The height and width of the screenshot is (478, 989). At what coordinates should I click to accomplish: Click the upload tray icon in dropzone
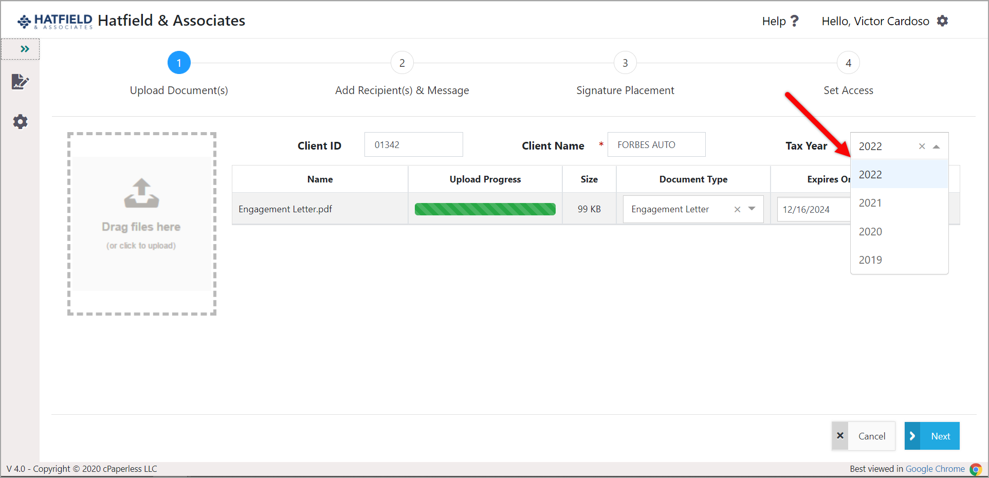point(141,193)
